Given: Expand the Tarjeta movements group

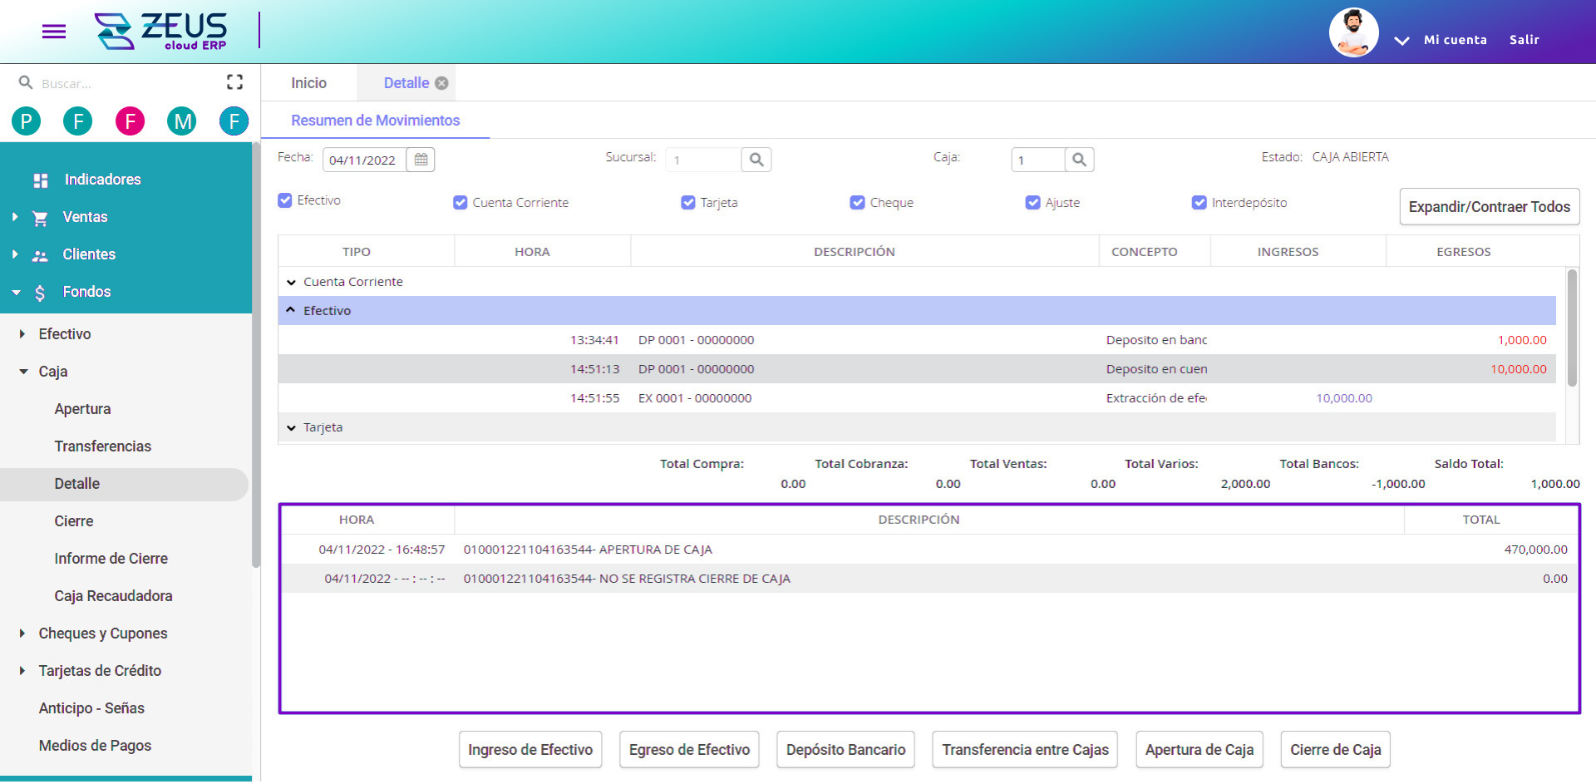Looking at the screenshot, I should [290, 427].
